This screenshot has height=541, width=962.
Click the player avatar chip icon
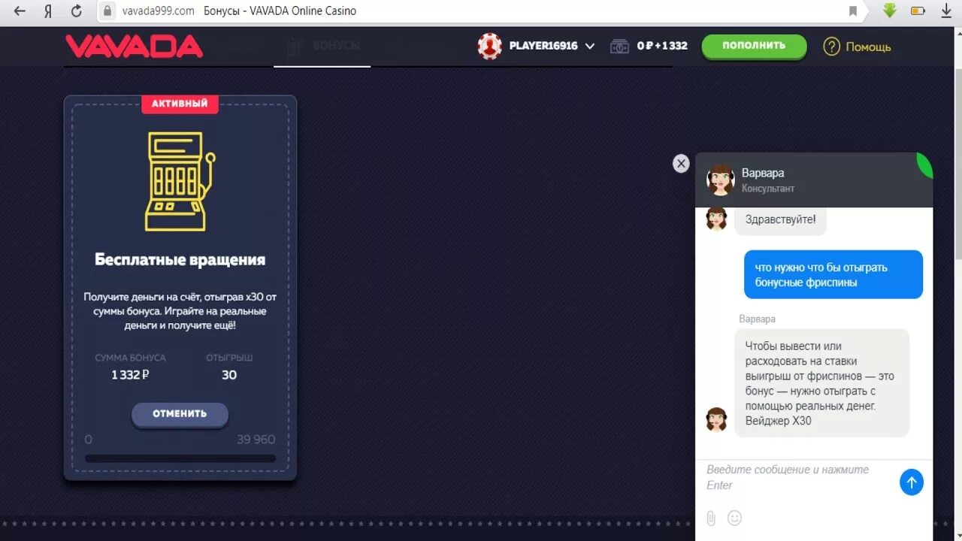[x=489, y=46]
